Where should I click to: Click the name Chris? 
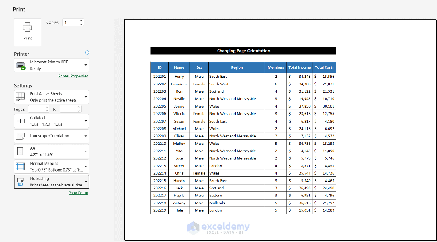(179, 173)
